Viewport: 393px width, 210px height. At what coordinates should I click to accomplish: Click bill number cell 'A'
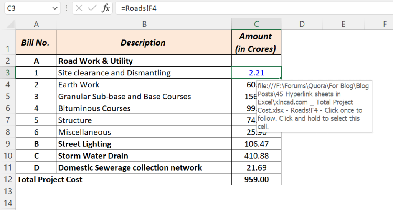point(36,61)
